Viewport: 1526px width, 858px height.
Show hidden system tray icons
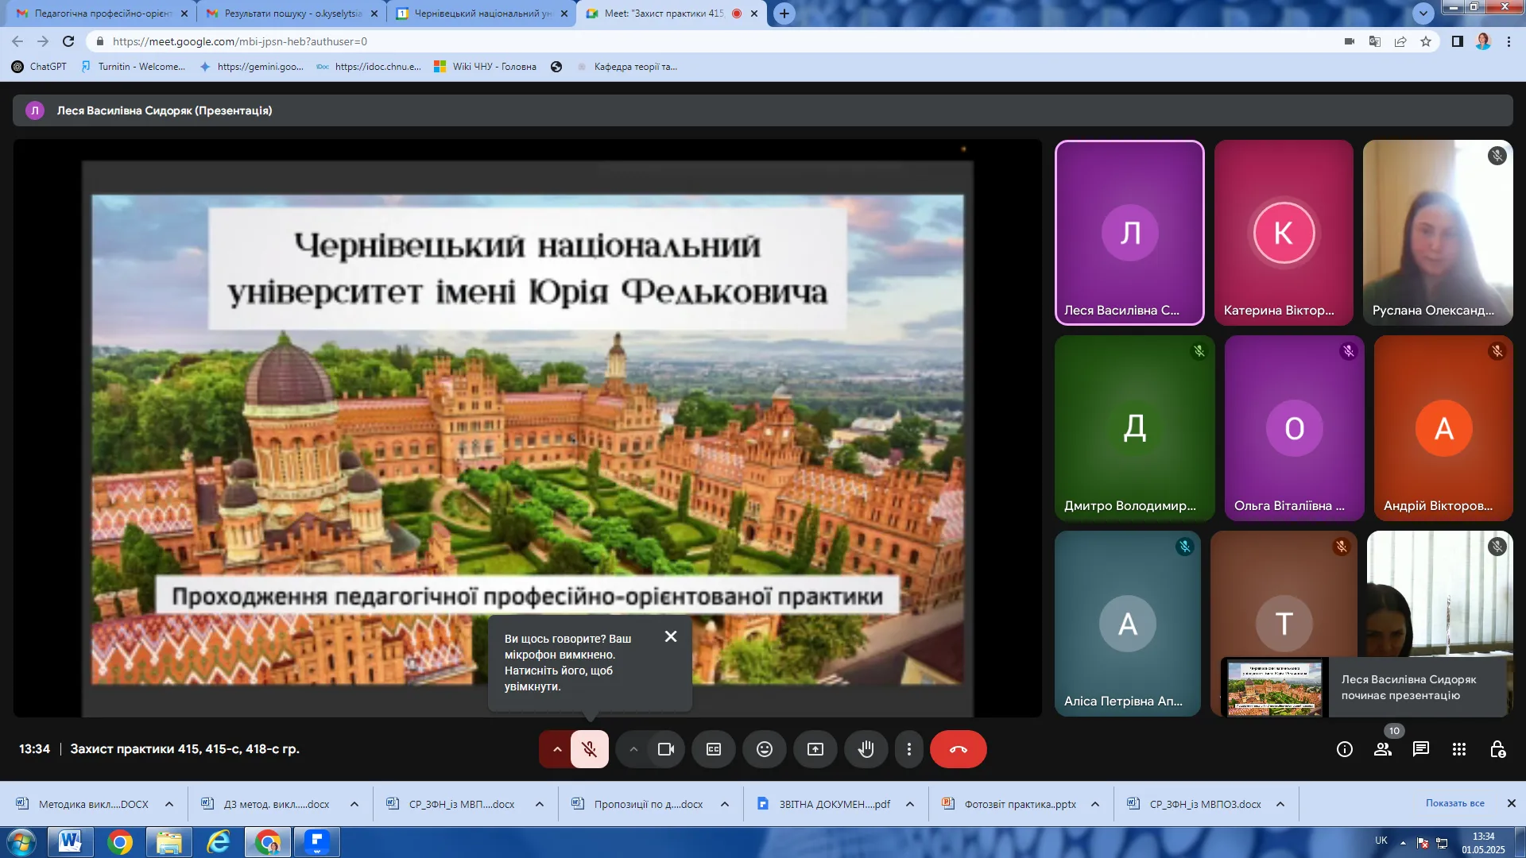[1403, 842]
